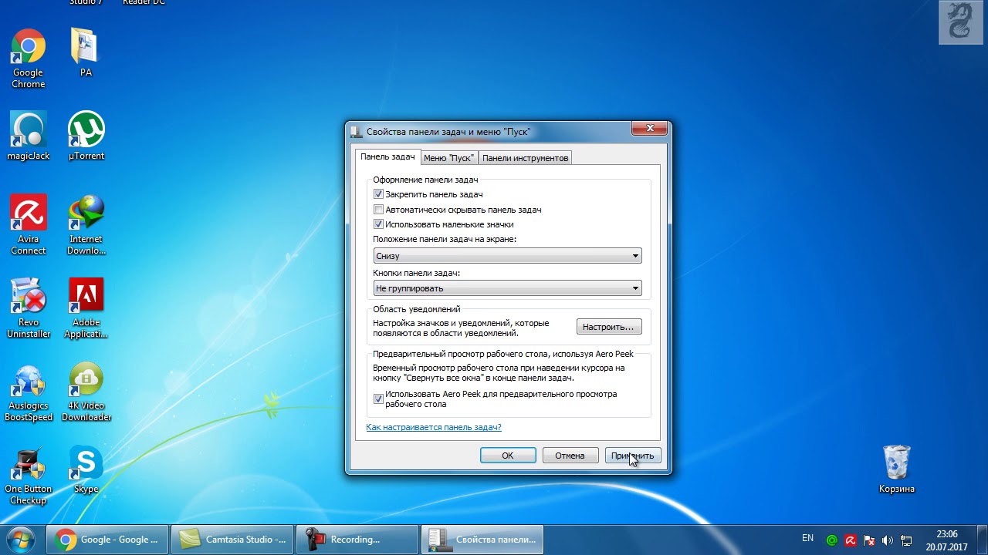Viewport: 988px width, 555px height.
Task: Click the EN language indicator
Action: tap(807, 538)
